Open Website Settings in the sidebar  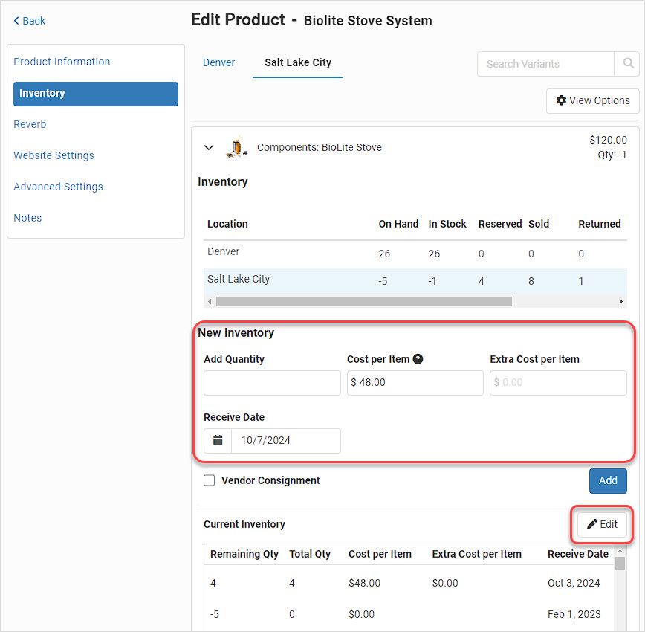[54, 155]
